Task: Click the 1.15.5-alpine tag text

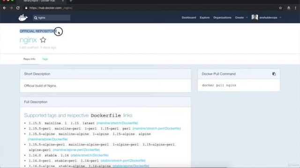Action: point(42,134)
